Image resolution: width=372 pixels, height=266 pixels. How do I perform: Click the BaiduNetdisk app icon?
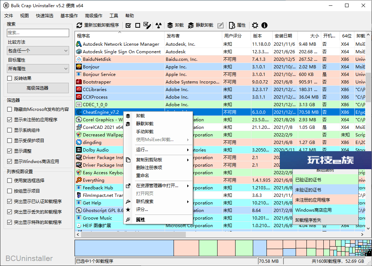[79, 59]
